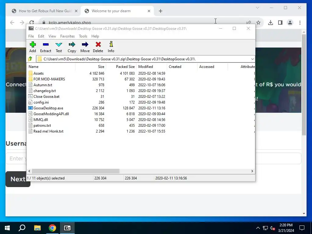Go up one folder level icon
The image size is (312, 234).
coord(30,59)
